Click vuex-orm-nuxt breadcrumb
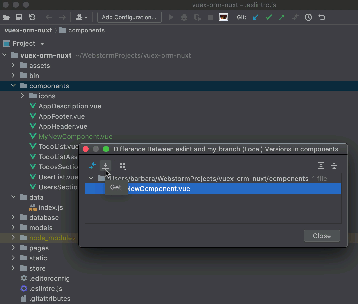358x304 pixels. pos(28,30)
